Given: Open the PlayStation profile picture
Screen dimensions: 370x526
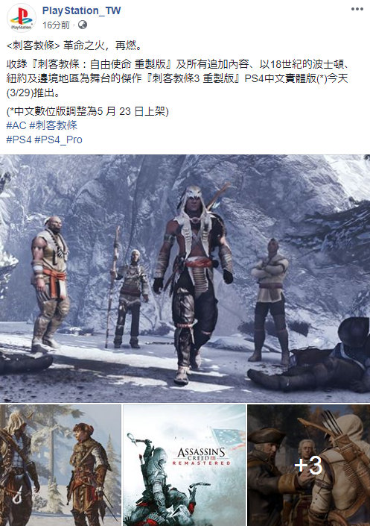Looking at the screenshot, I should tap(21, 18).
